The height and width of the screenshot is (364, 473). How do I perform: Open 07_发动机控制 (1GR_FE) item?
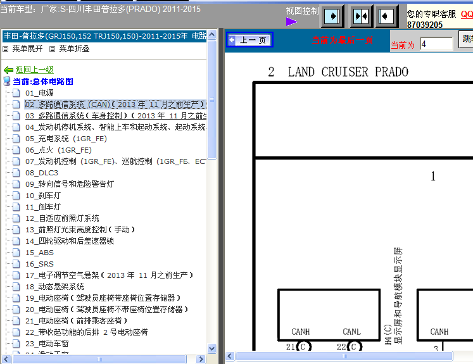point(116,161)
